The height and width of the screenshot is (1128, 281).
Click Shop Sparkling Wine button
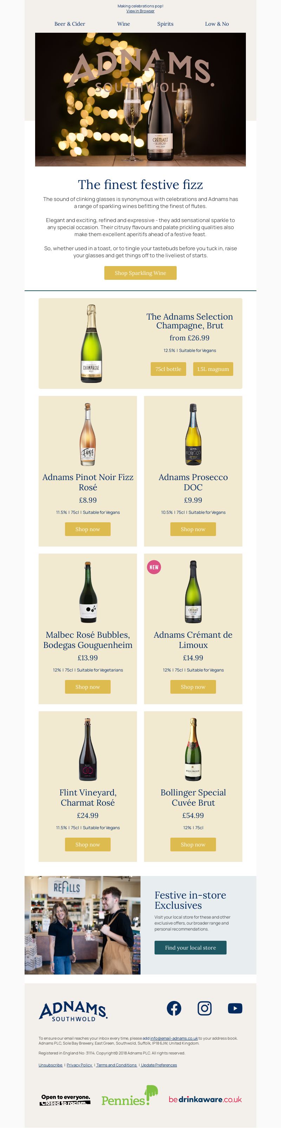[140, 273]
